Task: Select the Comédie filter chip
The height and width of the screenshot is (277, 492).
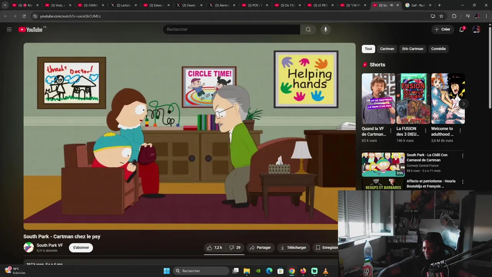Action: pos(438,49)
